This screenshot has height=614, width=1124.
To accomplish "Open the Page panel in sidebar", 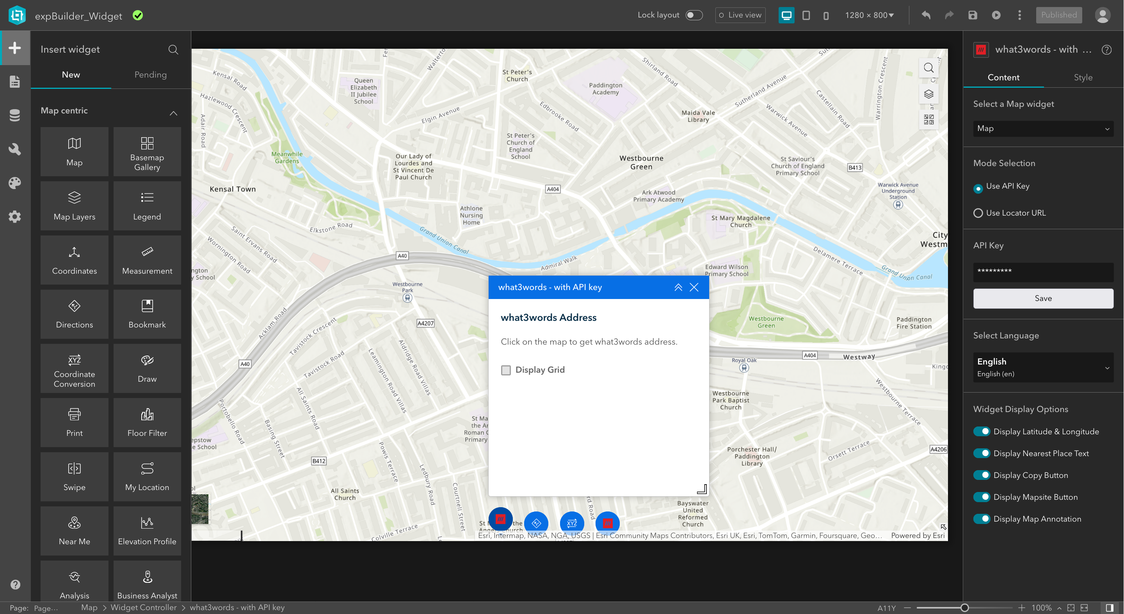I will (15, 81).
